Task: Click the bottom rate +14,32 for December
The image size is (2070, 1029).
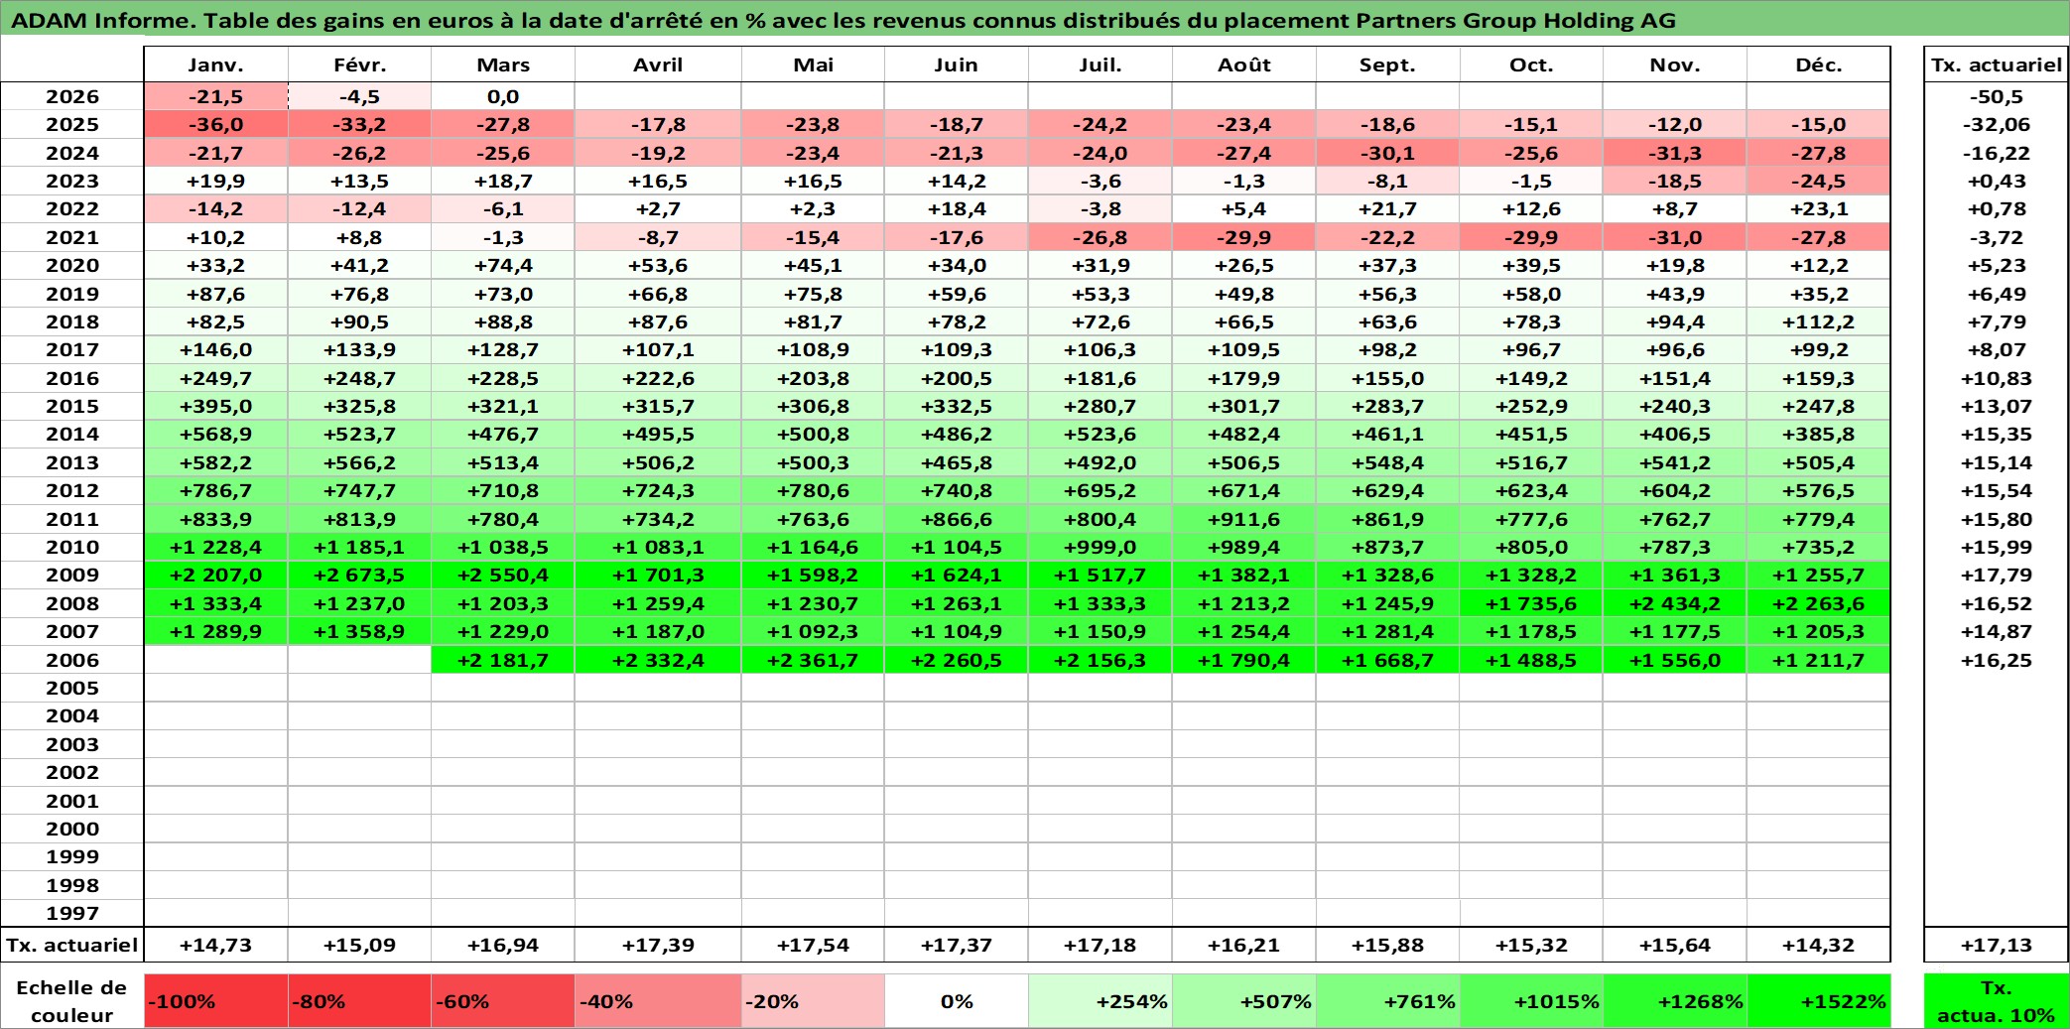Action: [1818, 945]
